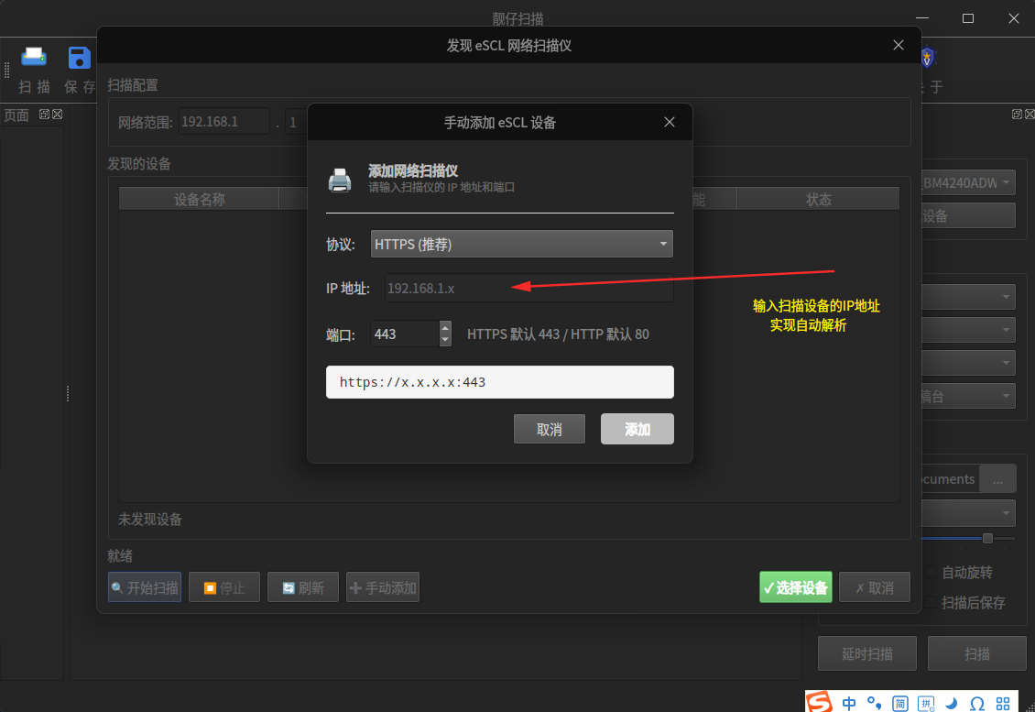Image resolution: width=1035 pixels, height=712 pixels.
Task: Open the 协议 HTTPS (推荐) dropdown
Action: (521, 244)
